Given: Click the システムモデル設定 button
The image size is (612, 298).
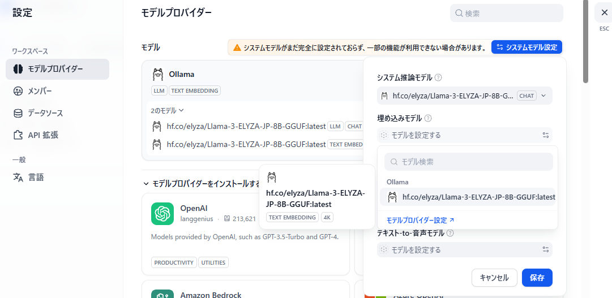Looking at the screenshot, I should pyautogui.click(x=527, y=47).
